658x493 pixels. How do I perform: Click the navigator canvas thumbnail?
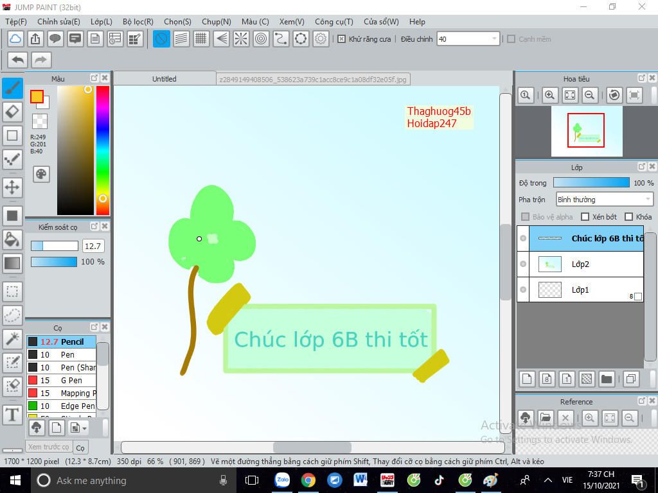coord(587,131)
